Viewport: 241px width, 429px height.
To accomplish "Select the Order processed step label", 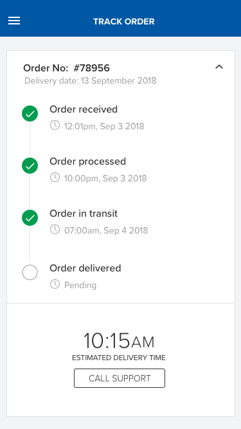I will [x=87, y=161].
